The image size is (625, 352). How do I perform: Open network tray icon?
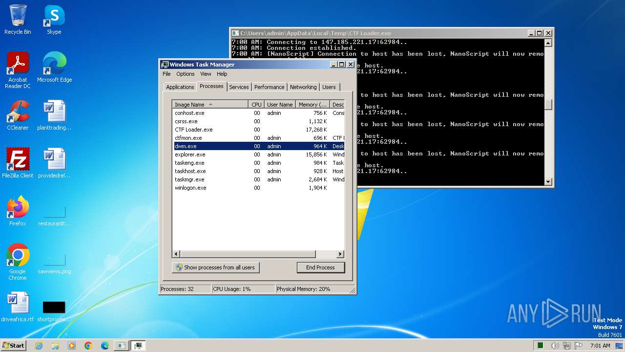tap(567, 346)
